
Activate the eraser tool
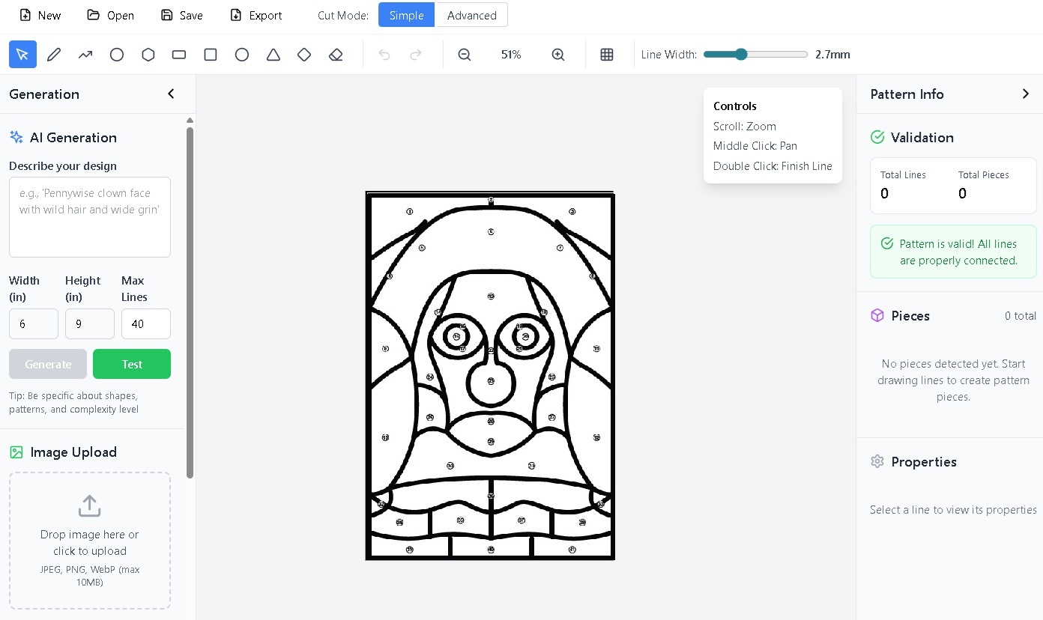click(x=336, y=55)
